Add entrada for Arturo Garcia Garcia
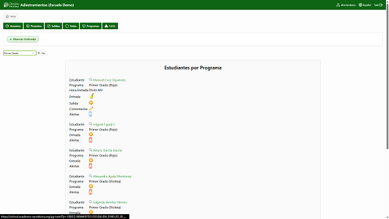389x219 pixels. (x=91, y=161)
